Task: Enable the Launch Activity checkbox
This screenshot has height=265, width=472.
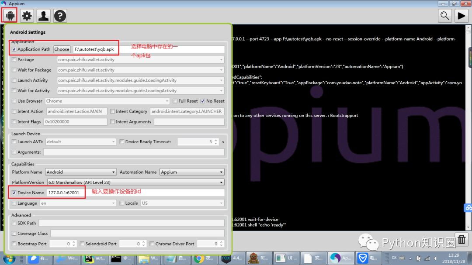Action: click(14, 80)
